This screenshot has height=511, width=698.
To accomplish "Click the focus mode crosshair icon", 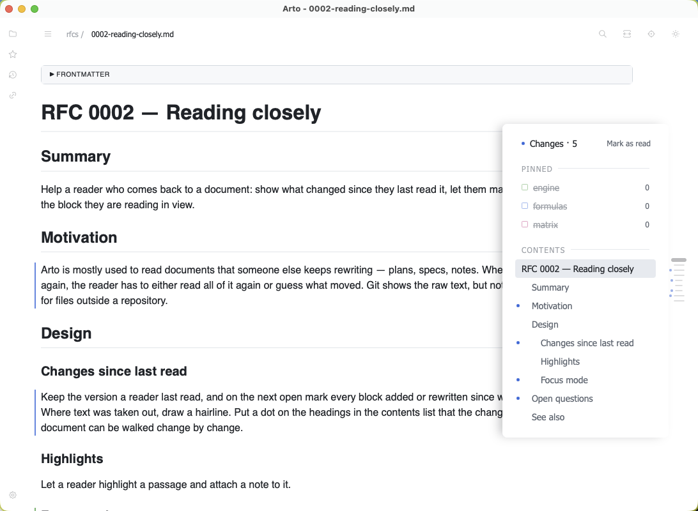I will tap(651, 34).
